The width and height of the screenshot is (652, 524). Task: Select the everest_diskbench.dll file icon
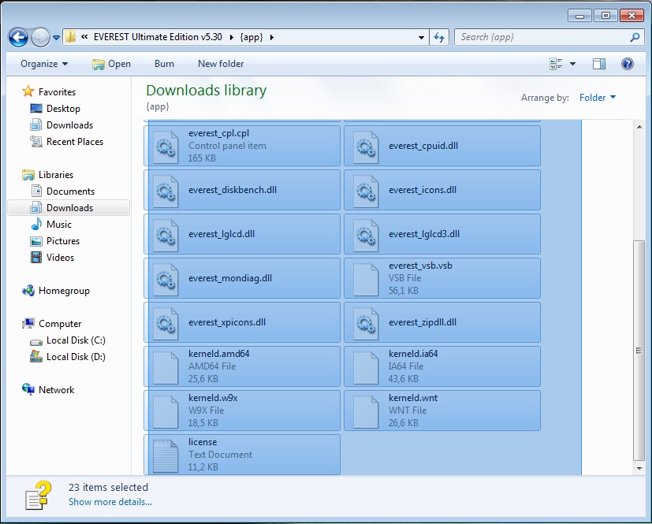click(x=166, y=191)
